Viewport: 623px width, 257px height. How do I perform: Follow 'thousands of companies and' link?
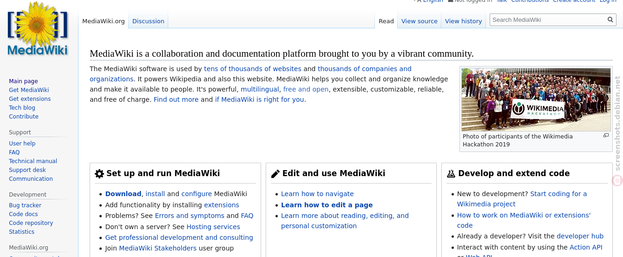(x=365, y=69)
